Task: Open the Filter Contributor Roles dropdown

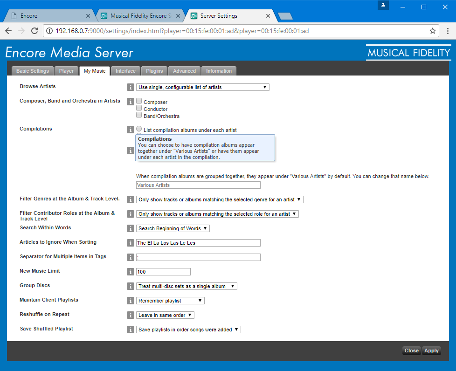Action: (x=218, y=214)
